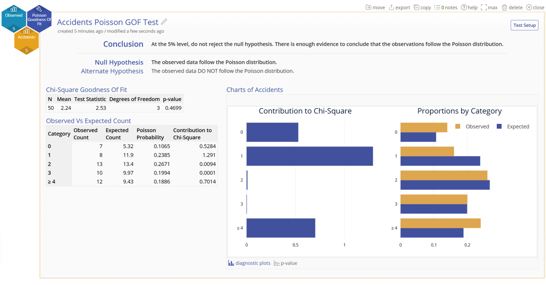Screen dimensions: 546x285
Task: Delete this analysis
Action: pyautogui.click(x=512, y=7)
